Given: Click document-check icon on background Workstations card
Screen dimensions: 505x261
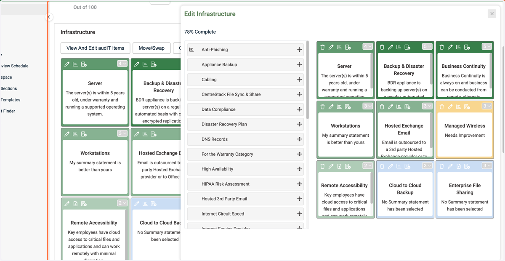Looking at the screenshot, I should (84, 134).
